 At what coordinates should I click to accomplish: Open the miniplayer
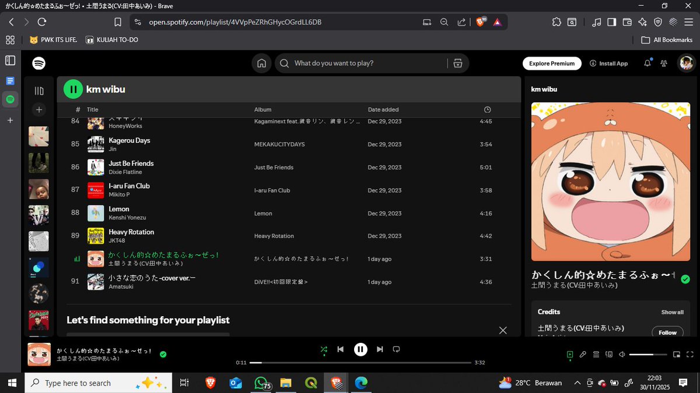click(677, 354)
